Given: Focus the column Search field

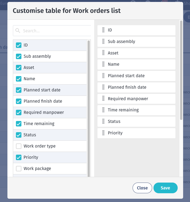Looking at the screenshot, I should (52, 31).
